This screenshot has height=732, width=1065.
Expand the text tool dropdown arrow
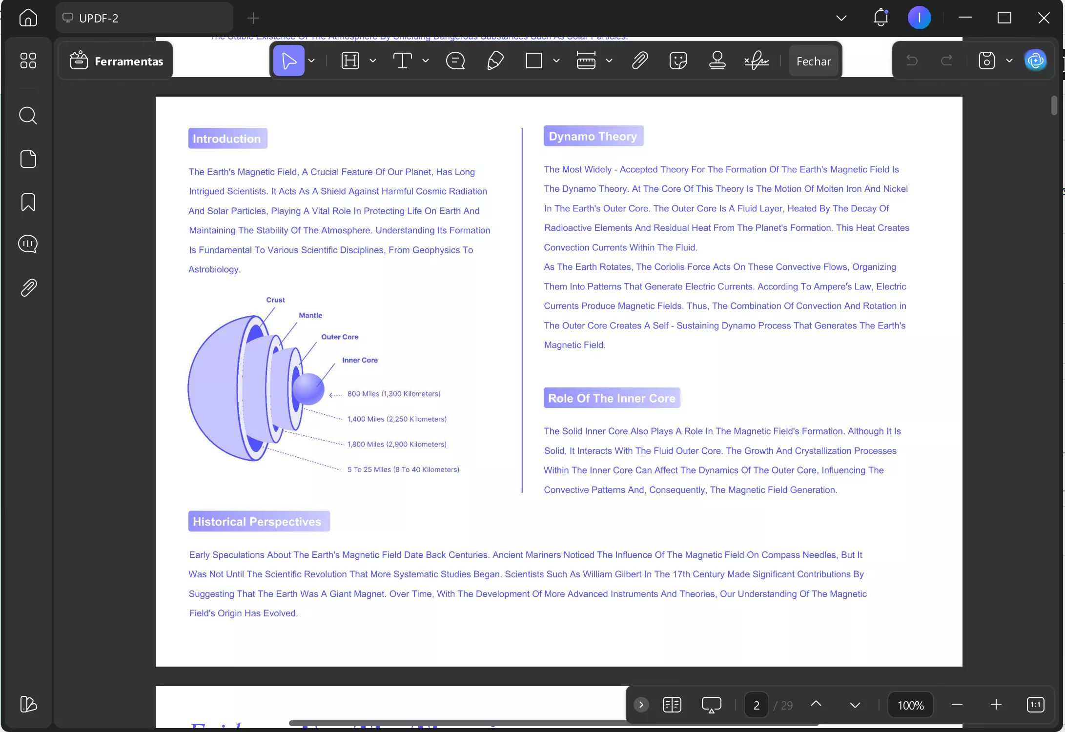click(x=426, y=61)
